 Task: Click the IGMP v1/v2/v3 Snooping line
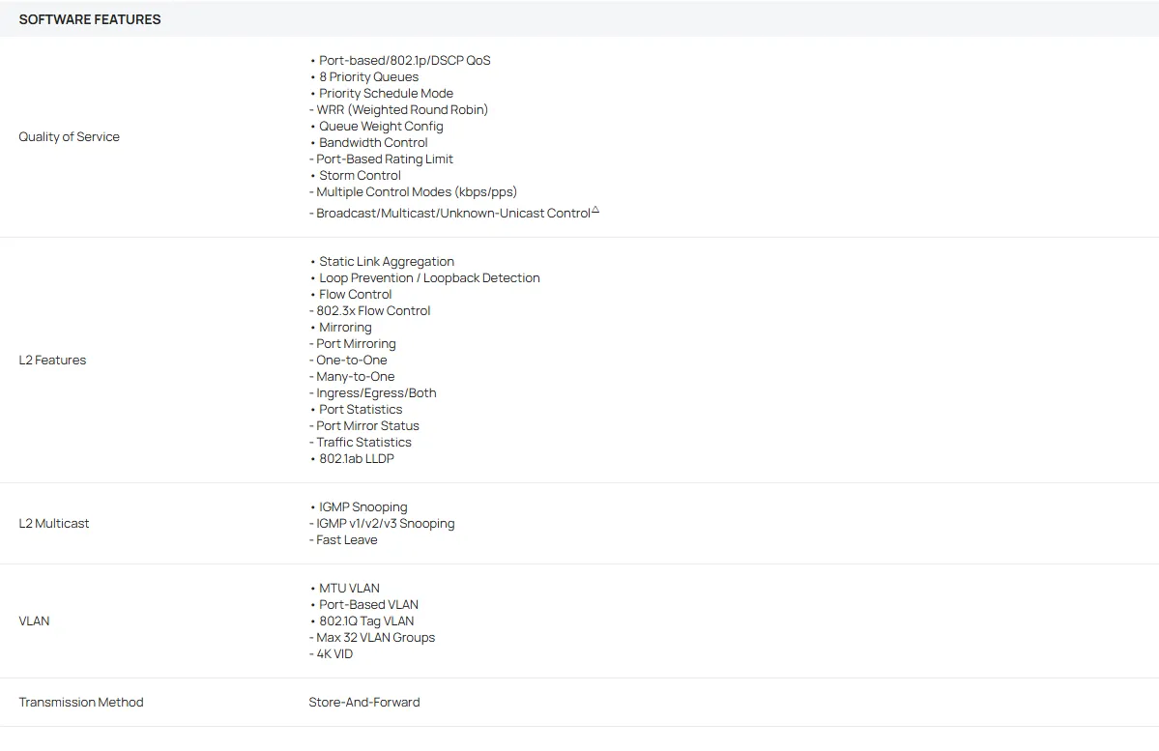pyautogui.click(x=385, y=524)
